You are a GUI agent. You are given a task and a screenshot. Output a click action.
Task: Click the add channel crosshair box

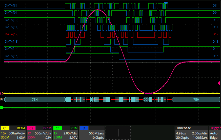tap(118, 133)
